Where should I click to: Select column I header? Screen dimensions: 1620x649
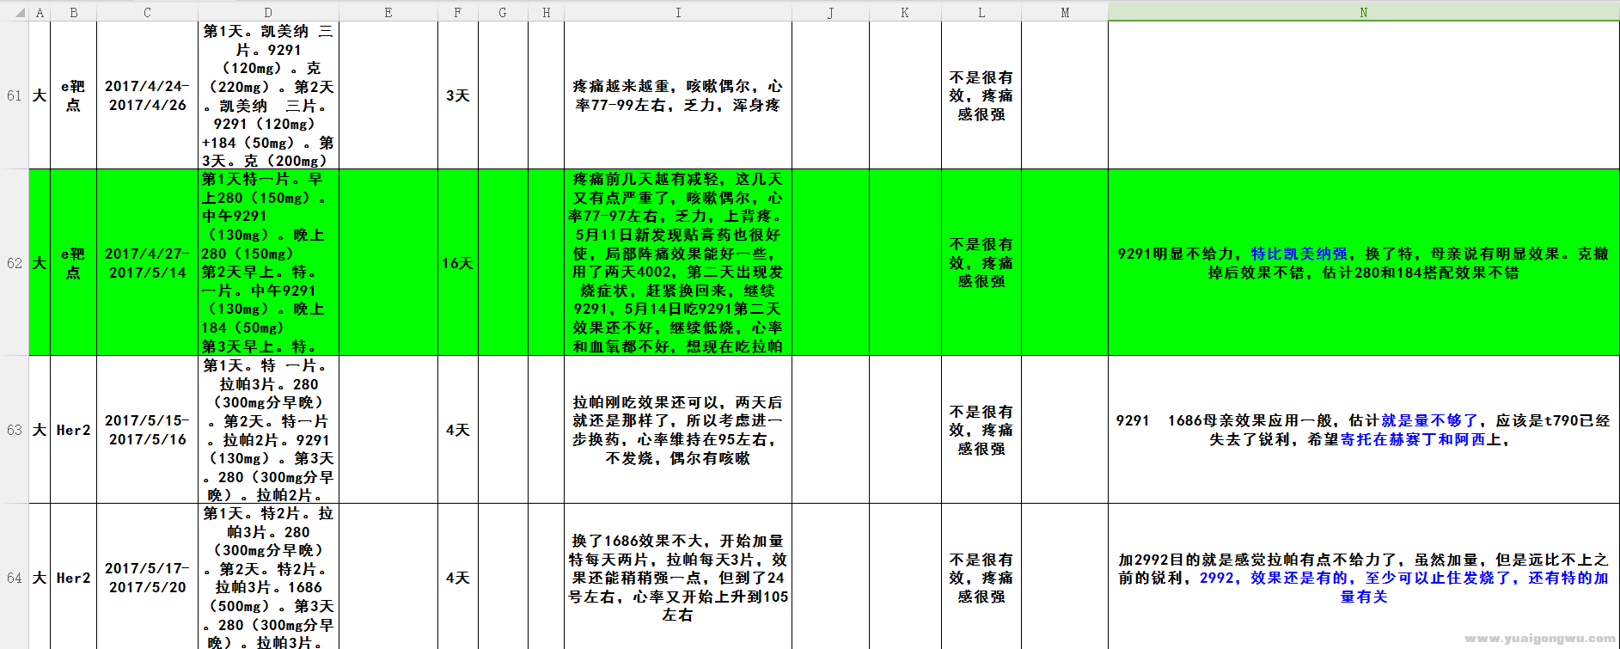(x=678, y=13)
